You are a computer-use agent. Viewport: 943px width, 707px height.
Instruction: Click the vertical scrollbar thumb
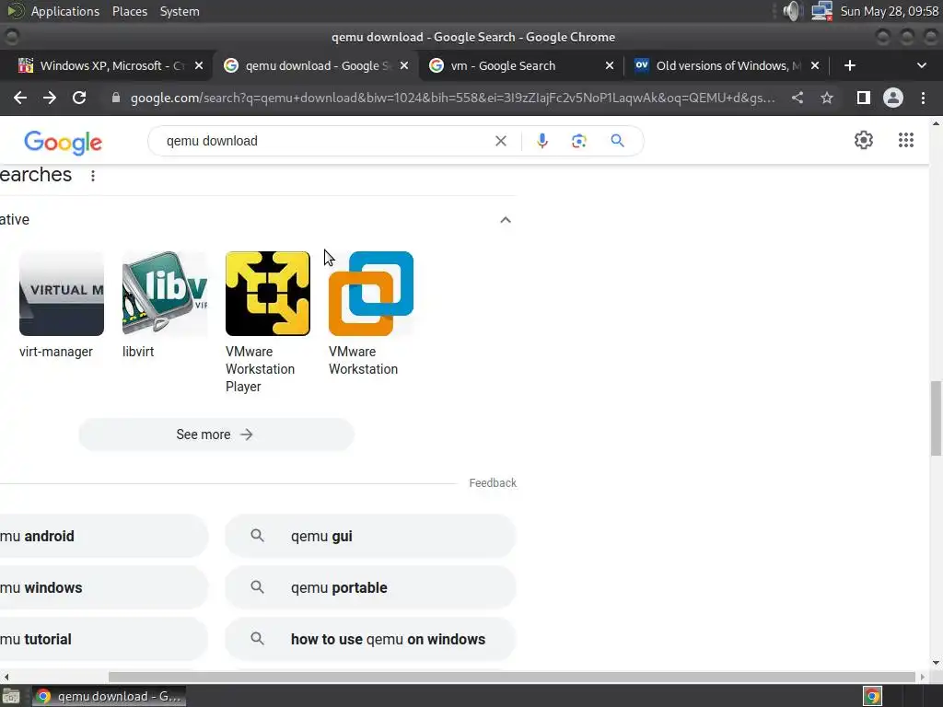click(936, 418)
